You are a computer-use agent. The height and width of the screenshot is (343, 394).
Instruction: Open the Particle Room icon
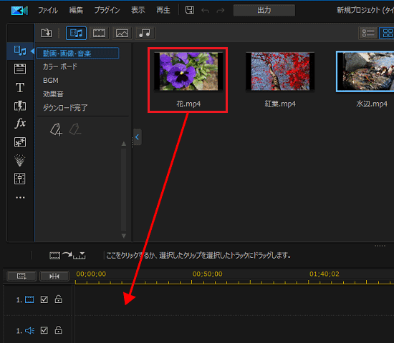(x=20, y=161)
